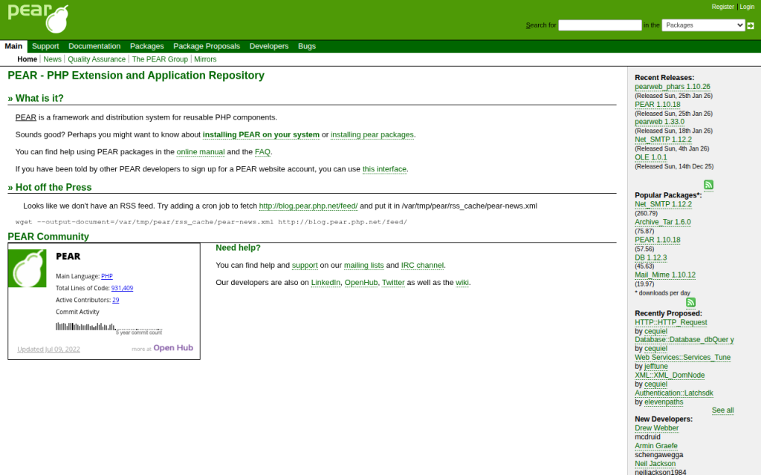The width and height of the screenshot is (761, 475).
Task: Open the Net_SMTP 1.12.2 release link
Action: pyautogui.click(x=663, y=140)
